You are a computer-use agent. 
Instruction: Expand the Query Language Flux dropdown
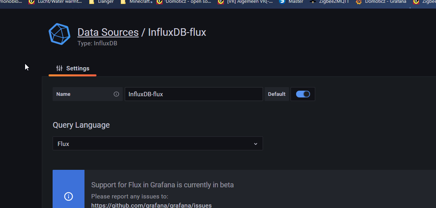(x=158, y=144)
